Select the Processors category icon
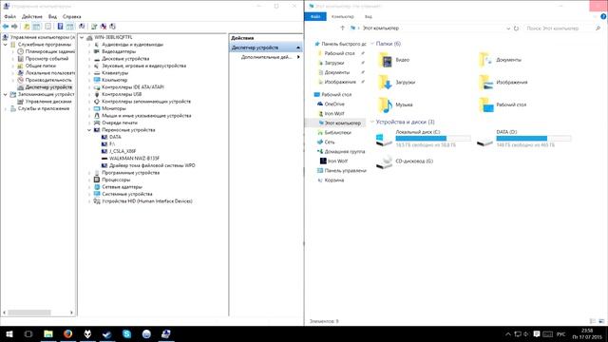The image size is (608, 342). (x=97, y=180)
